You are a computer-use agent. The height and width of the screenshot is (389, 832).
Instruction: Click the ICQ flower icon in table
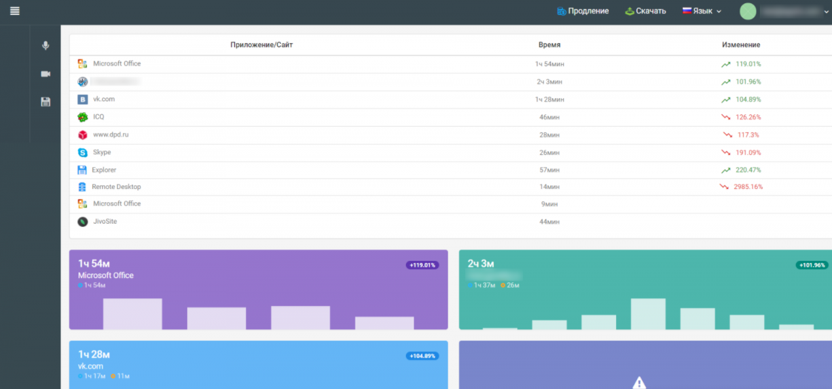coord(82,117)
